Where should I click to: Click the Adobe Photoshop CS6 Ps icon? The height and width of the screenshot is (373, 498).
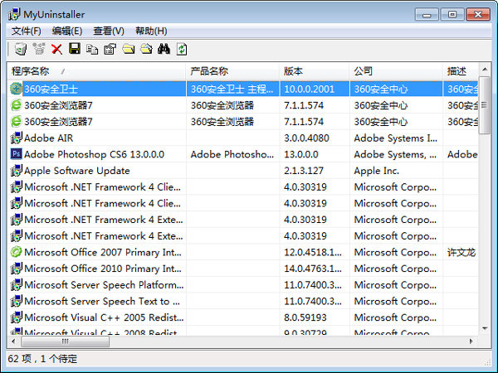point(16,154)
